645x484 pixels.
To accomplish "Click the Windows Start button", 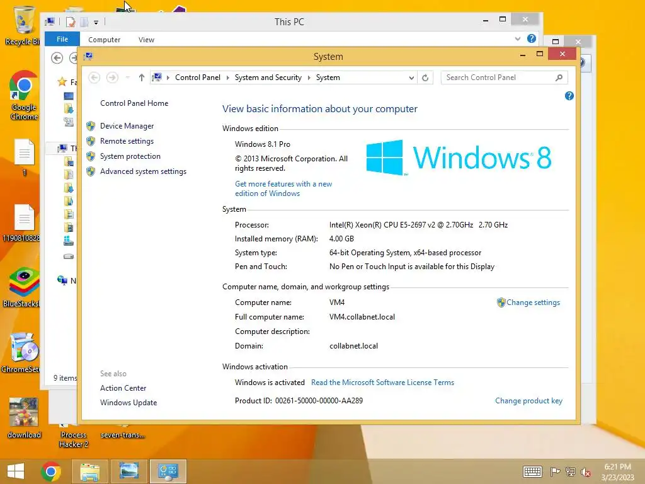I will [x=16, y=471].
